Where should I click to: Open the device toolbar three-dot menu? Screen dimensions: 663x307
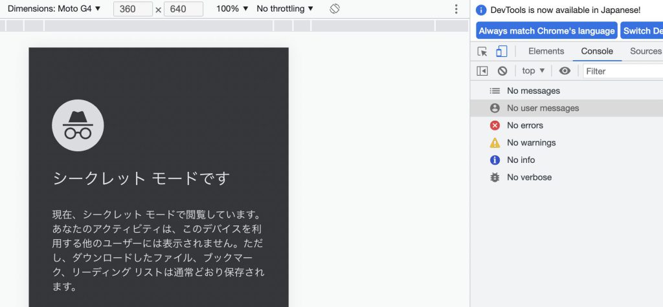click(456, 9)
